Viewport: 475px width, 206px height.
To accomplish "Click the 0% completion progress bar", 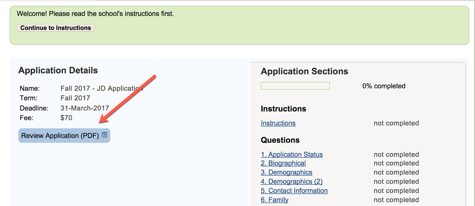I will (295, 86).
